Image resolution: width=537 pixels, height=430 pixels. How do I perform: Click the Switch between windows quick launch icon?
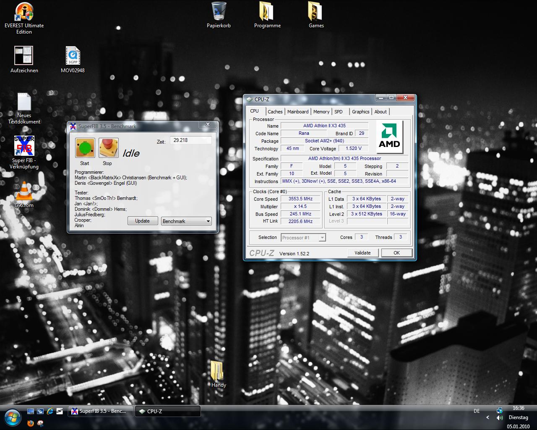click(x=40, y=411)
